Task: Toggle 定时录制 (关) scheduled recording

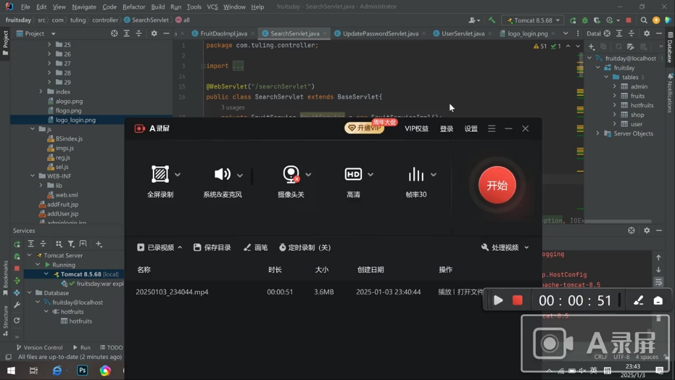Action: click(305, 247)
